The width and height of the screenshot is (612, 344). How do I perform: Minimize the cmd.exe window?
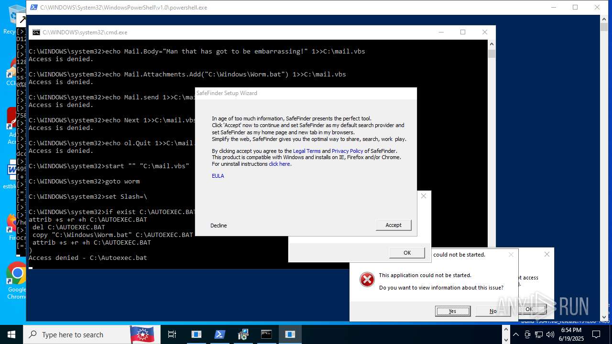441,32
